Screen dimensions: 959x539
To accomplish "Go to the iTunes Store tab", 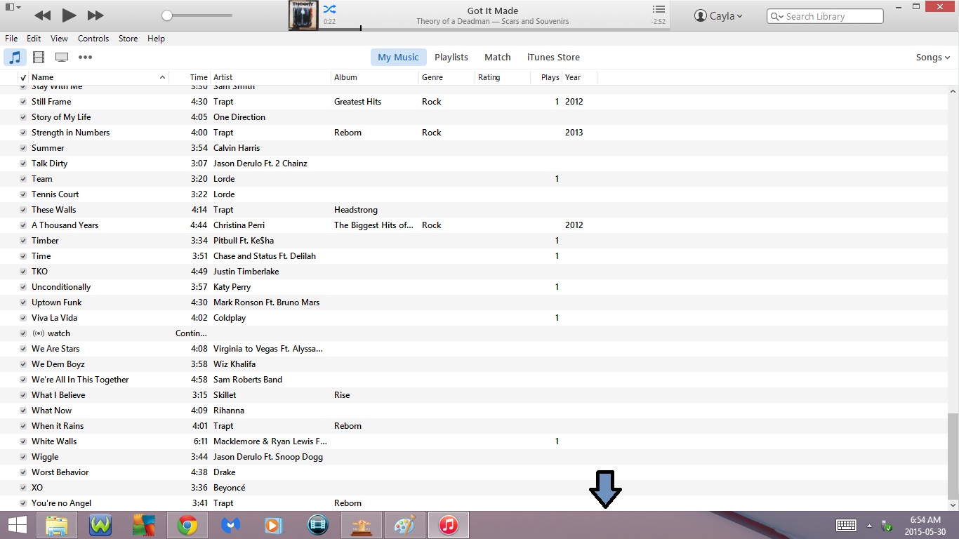I will pyautogui.click(x=553, y=58).
